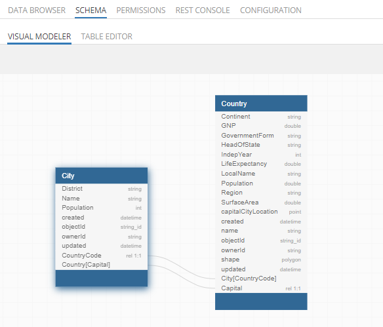The image size is (383, 327).
Task: Click the District column in City
Action: click(102, 189)
